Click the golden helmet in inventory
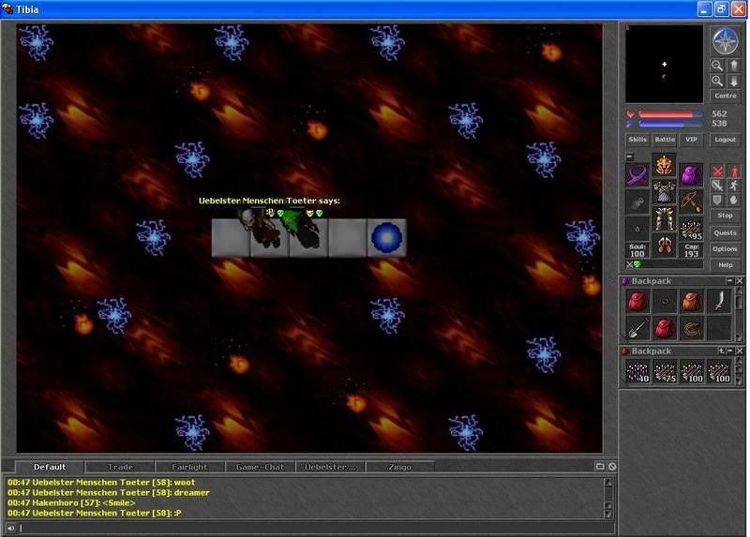750x537 pixels. coord(664,166)
